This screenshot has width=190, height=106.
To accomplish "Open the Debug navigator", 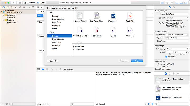I will click(24, 7).
